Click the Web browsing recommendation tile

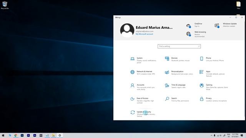click(196, 34)
